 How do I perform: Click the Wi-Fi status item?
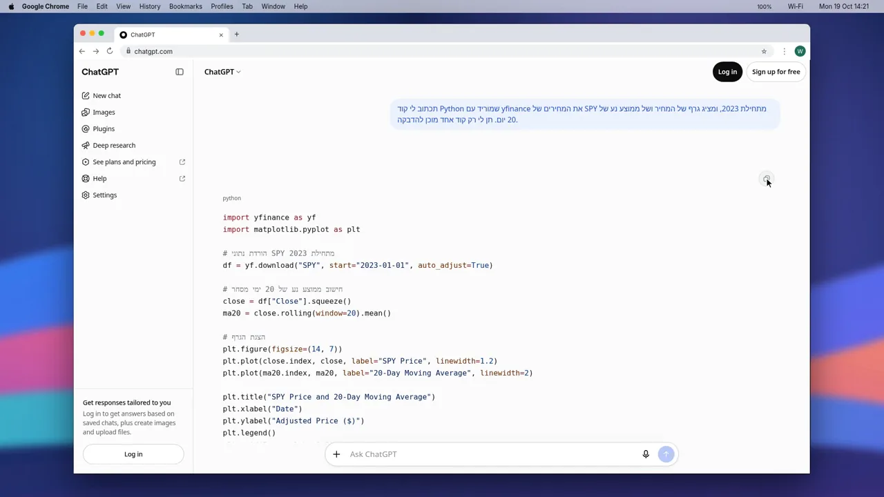(796, 6)
